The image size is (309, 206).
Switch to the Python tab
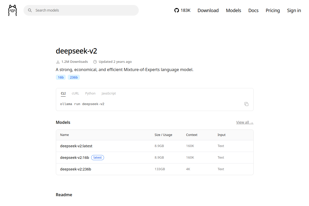90,93
